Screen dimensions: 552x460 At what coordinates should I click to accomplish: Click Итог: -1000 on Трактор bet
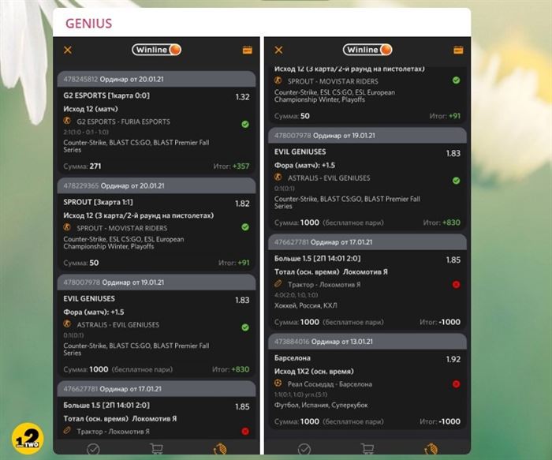(x=440, y=322)
